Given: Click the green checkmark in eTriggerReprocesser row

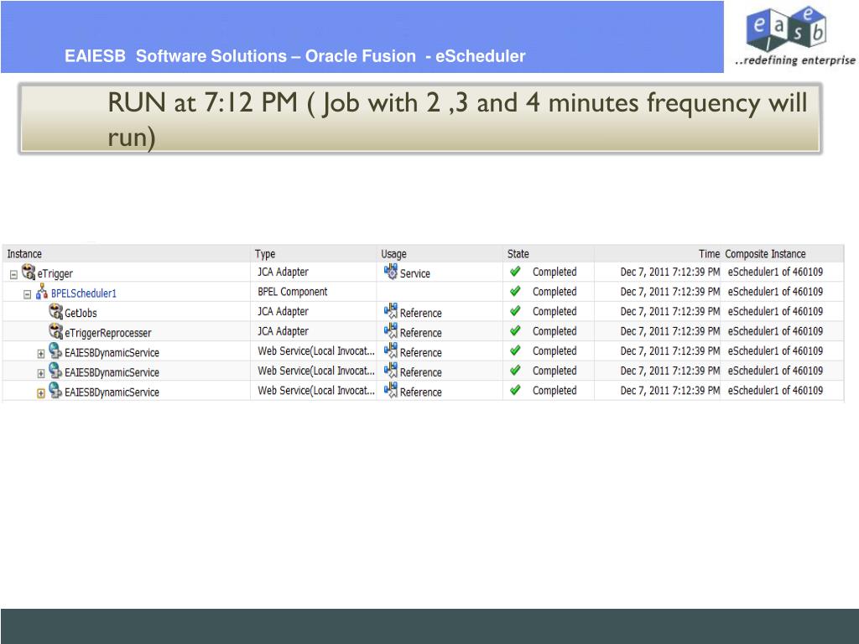Looking at the screenshot, I should click(515, 330).
